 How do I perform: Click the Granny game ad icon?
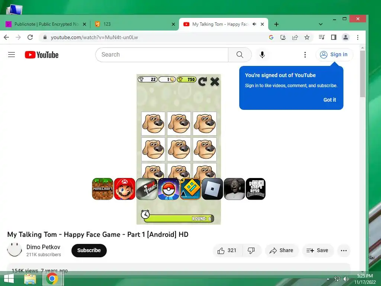[x=234, y=189]
